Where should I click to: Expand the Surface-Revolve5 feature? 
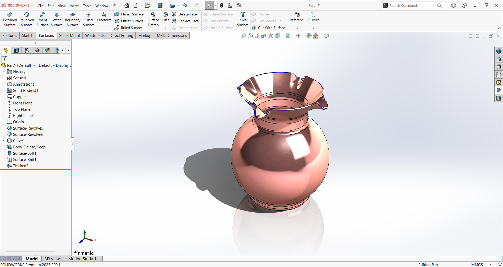click(x=3, y=128)
